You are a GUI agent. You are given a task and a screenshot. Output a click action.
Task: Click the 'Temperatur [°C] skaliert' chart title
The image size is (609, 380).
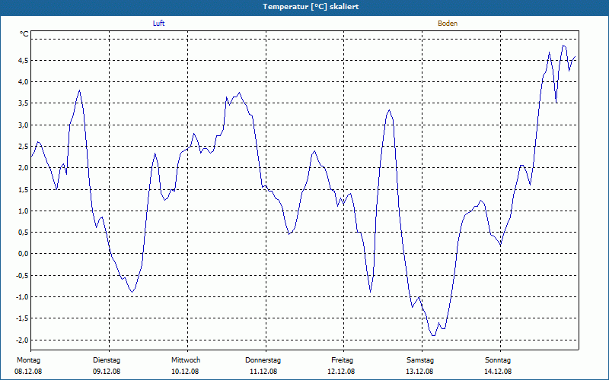[311, 7]
